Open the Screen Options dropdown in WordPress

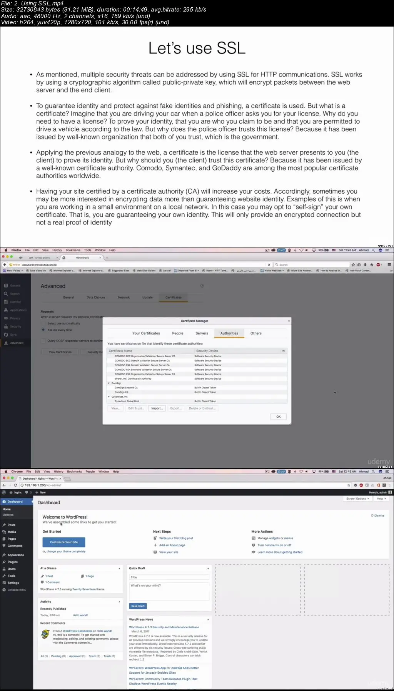357,499
